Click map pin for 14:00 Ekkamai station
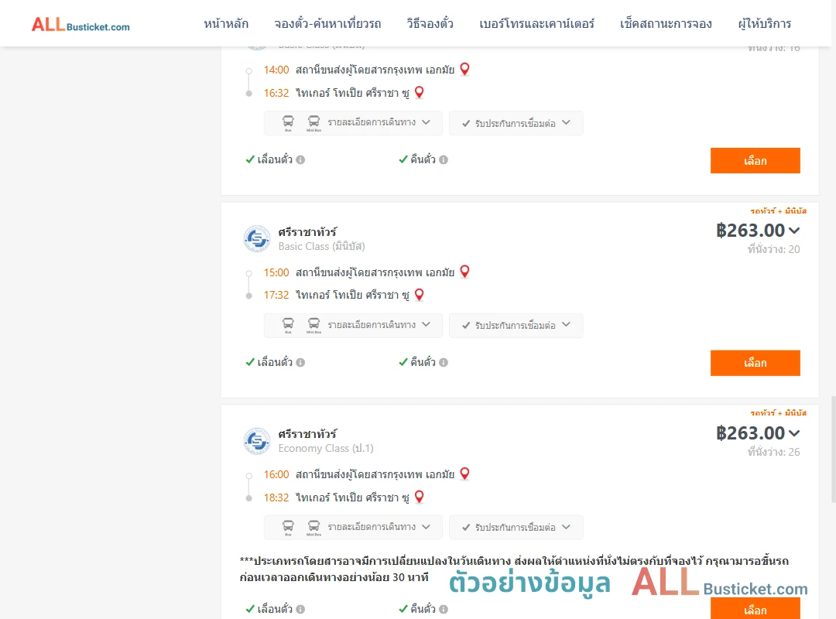The width and height of the screenshot is (836, 619). [x=465, y=70]
